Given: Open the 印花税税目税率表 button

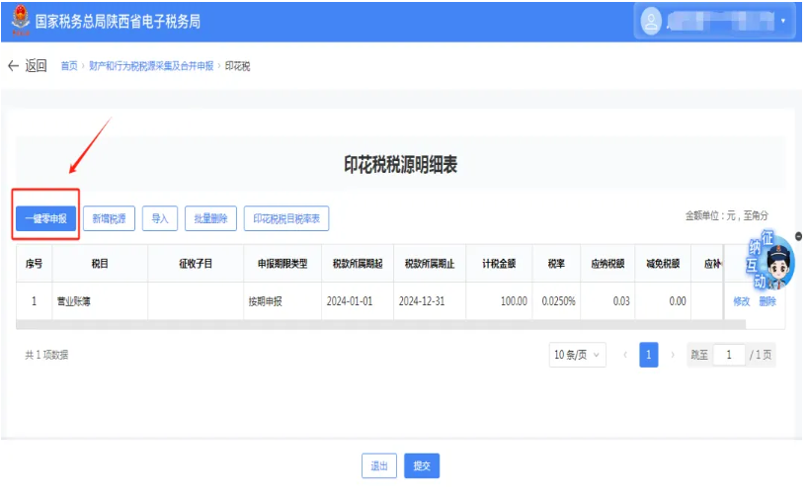Looking at the screenshot, I should pyautogui.click(x=286, y=219).
